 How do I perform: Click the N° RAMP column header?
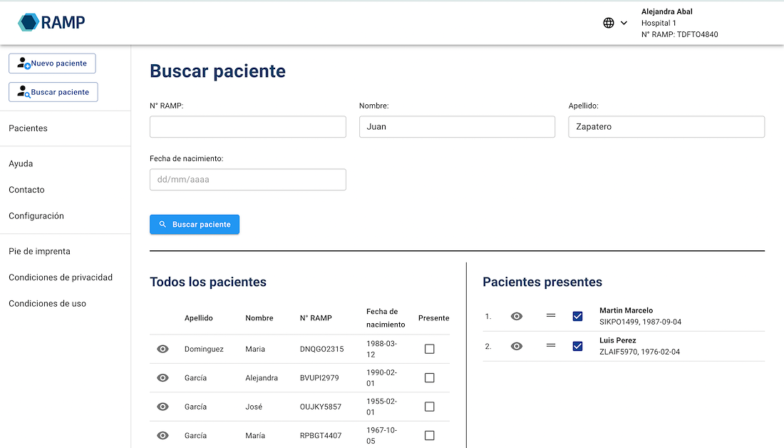coord(316,318)
